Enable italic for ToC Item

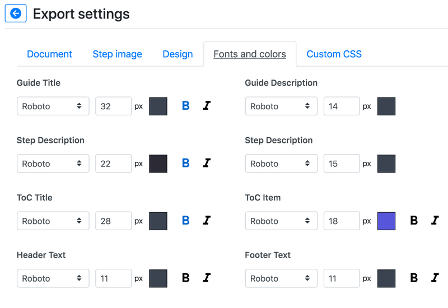[435, 221]
